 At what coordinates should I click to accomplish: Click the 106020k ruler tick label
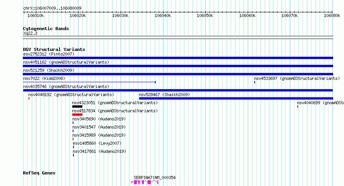[78, 15]
